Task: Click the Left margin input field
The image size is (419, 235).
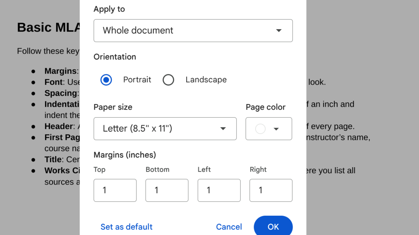Action: 219,190
